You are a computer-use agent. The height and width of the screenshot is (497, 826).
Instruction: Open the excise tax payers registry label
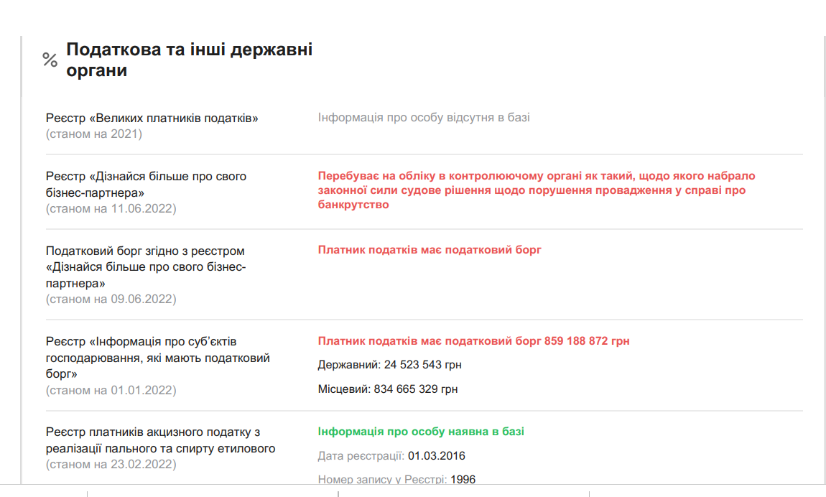tap(160, 440)
